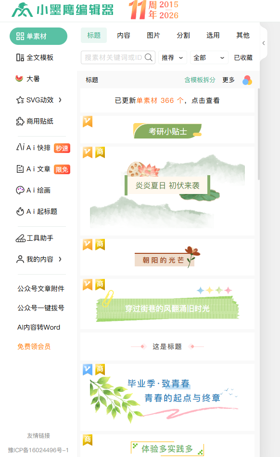Open the 豫ICP备16024496号-1 link
Image resolution: width=280 pixels, height=457 pixels.
[38, 450]
